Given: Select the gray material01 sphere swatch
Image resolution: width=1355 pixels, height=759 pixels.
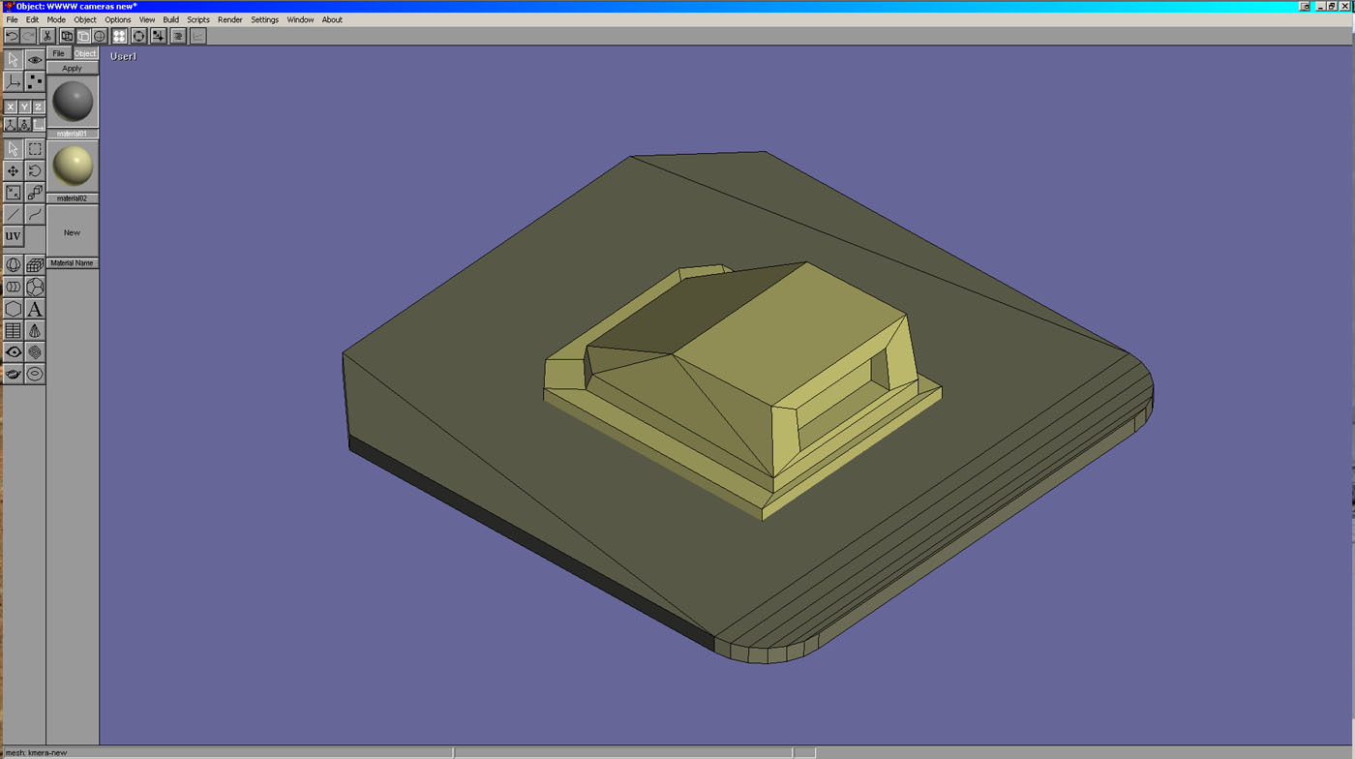Looking at the screenshot, I should pyautogui.click(x=73, y=102).
